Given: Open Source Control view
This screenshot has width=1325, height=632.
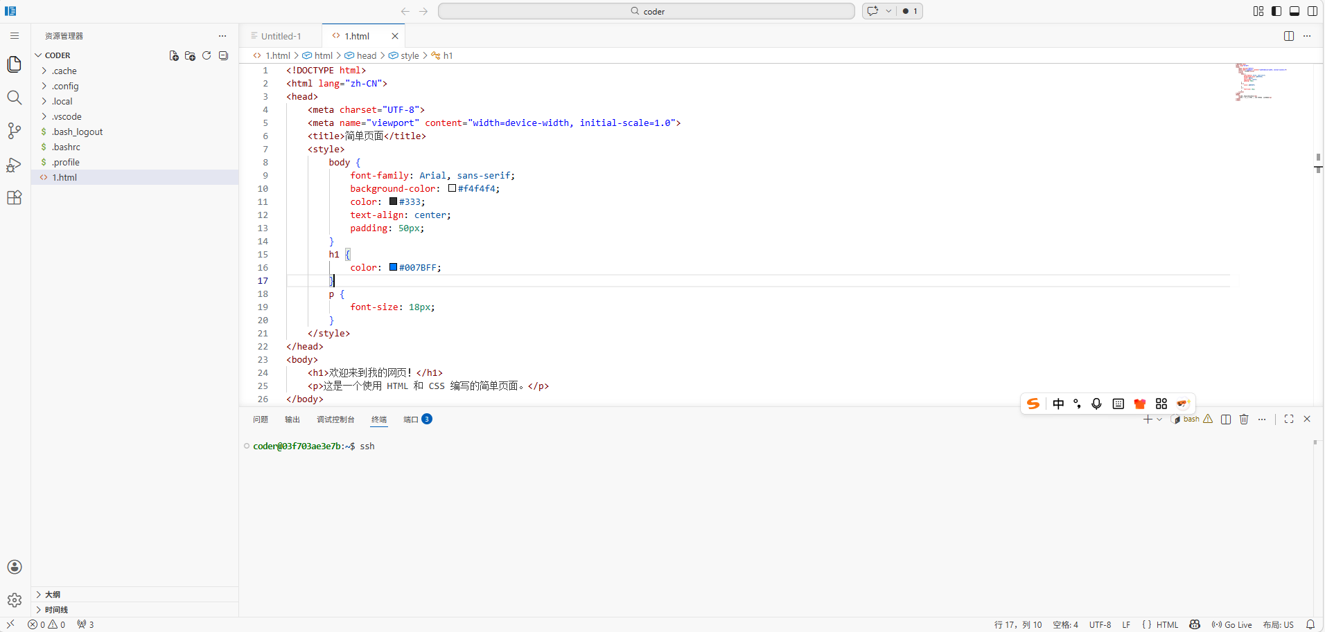Looking at the screenshot, I should click(x=14, y=131).
